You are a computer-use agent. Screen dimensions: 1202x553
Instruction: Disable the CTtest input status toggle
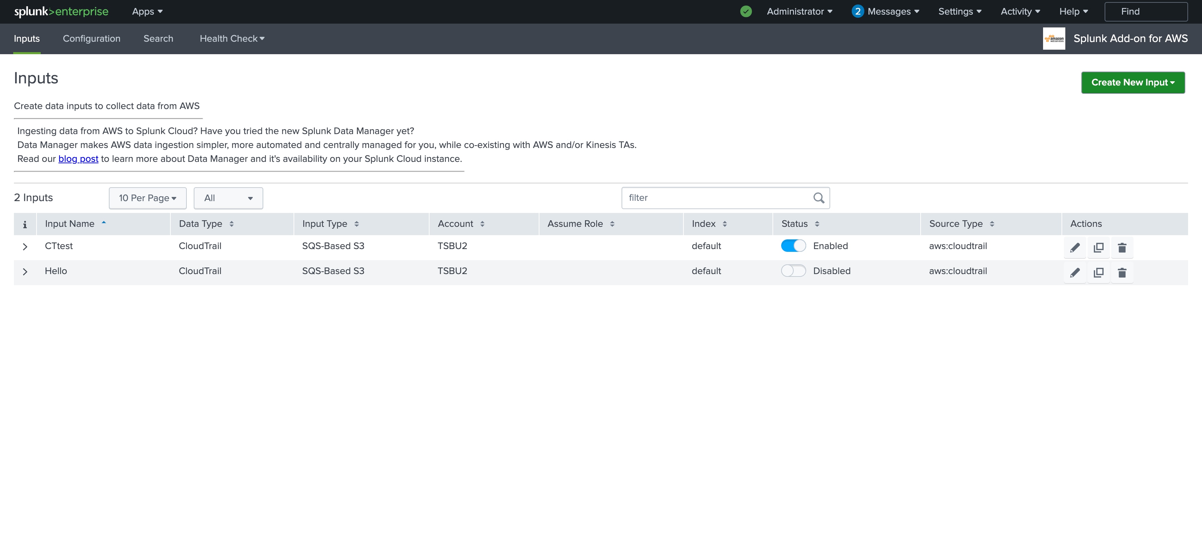[x=793, y=246]
